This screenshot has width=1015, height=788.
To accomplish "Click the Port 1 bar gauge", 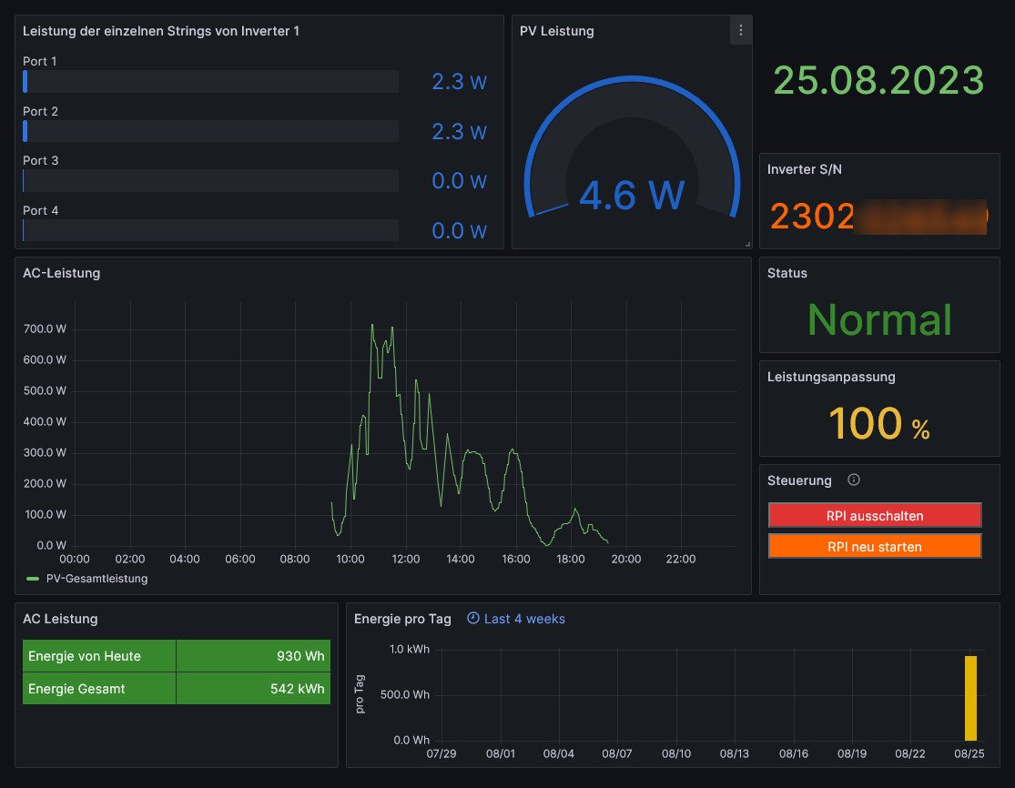I will [210, 82].
